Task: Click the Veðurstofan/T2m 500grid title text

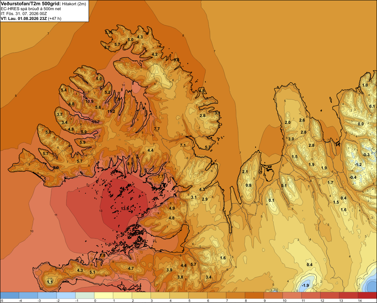Action: (x=31, y=4)
